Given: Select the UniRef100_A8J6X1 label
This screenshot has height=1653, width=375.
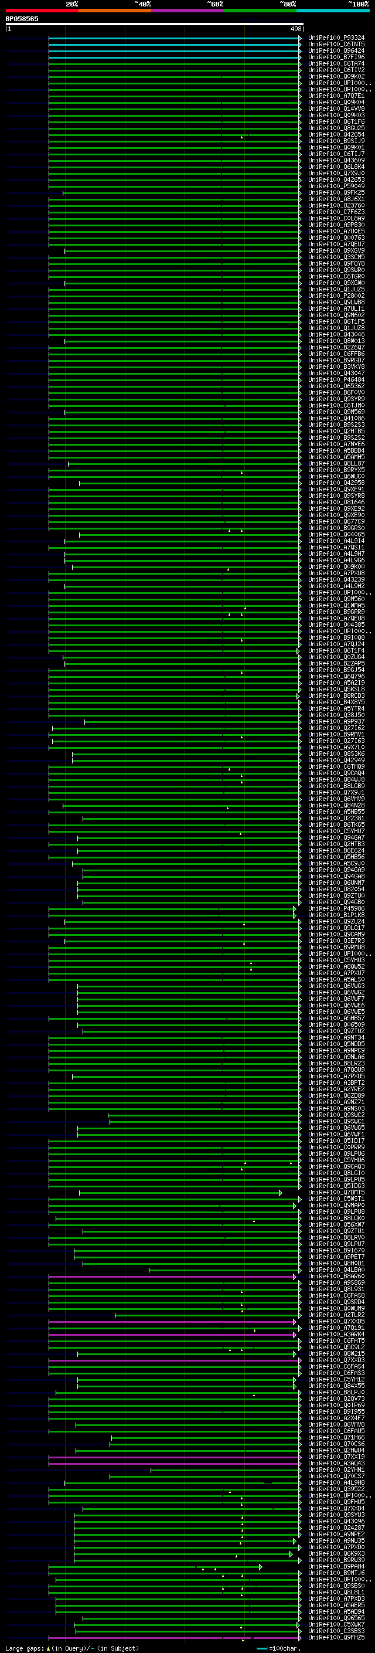Looking at the screenshot, I should (336, 199).
